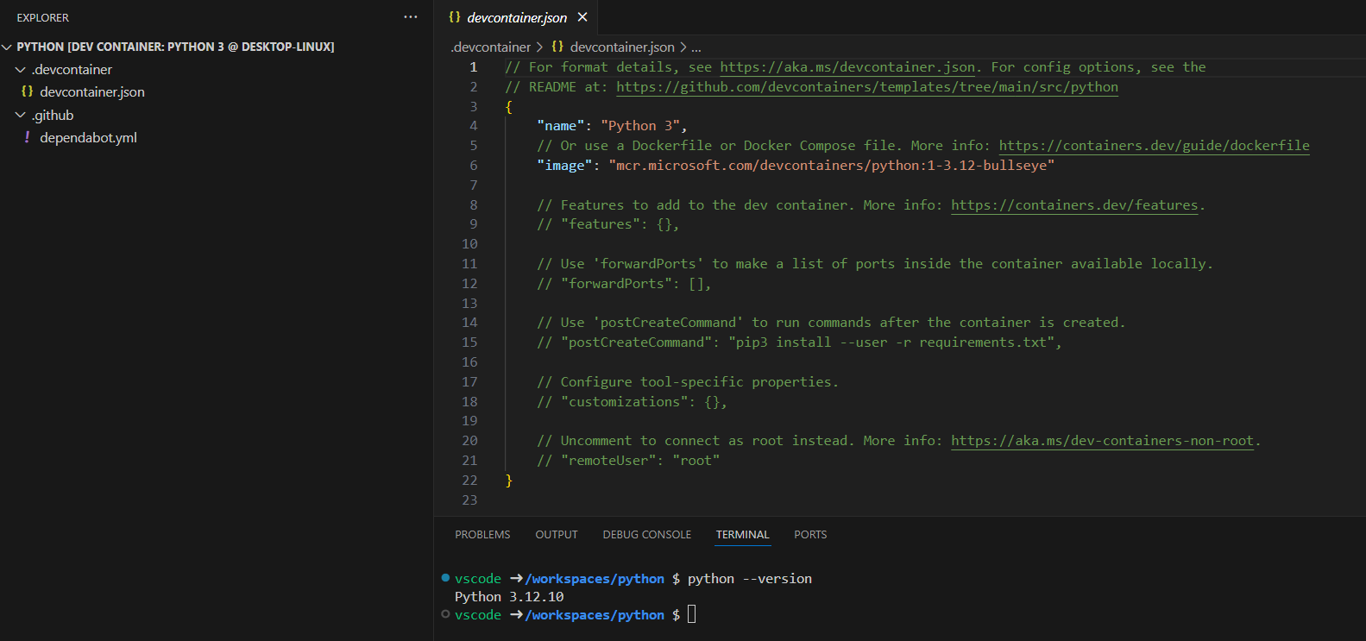Screen dimensions: 1366x641
Task: Click the JSON braces icon in the editor tab
Action: pos(455,17)
